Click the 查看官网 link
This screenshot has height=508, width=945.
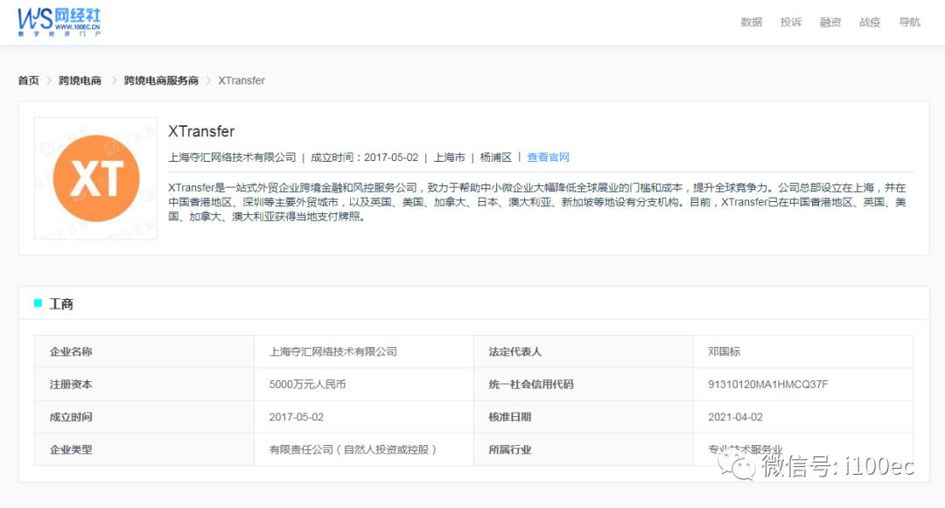click(548, 157)
